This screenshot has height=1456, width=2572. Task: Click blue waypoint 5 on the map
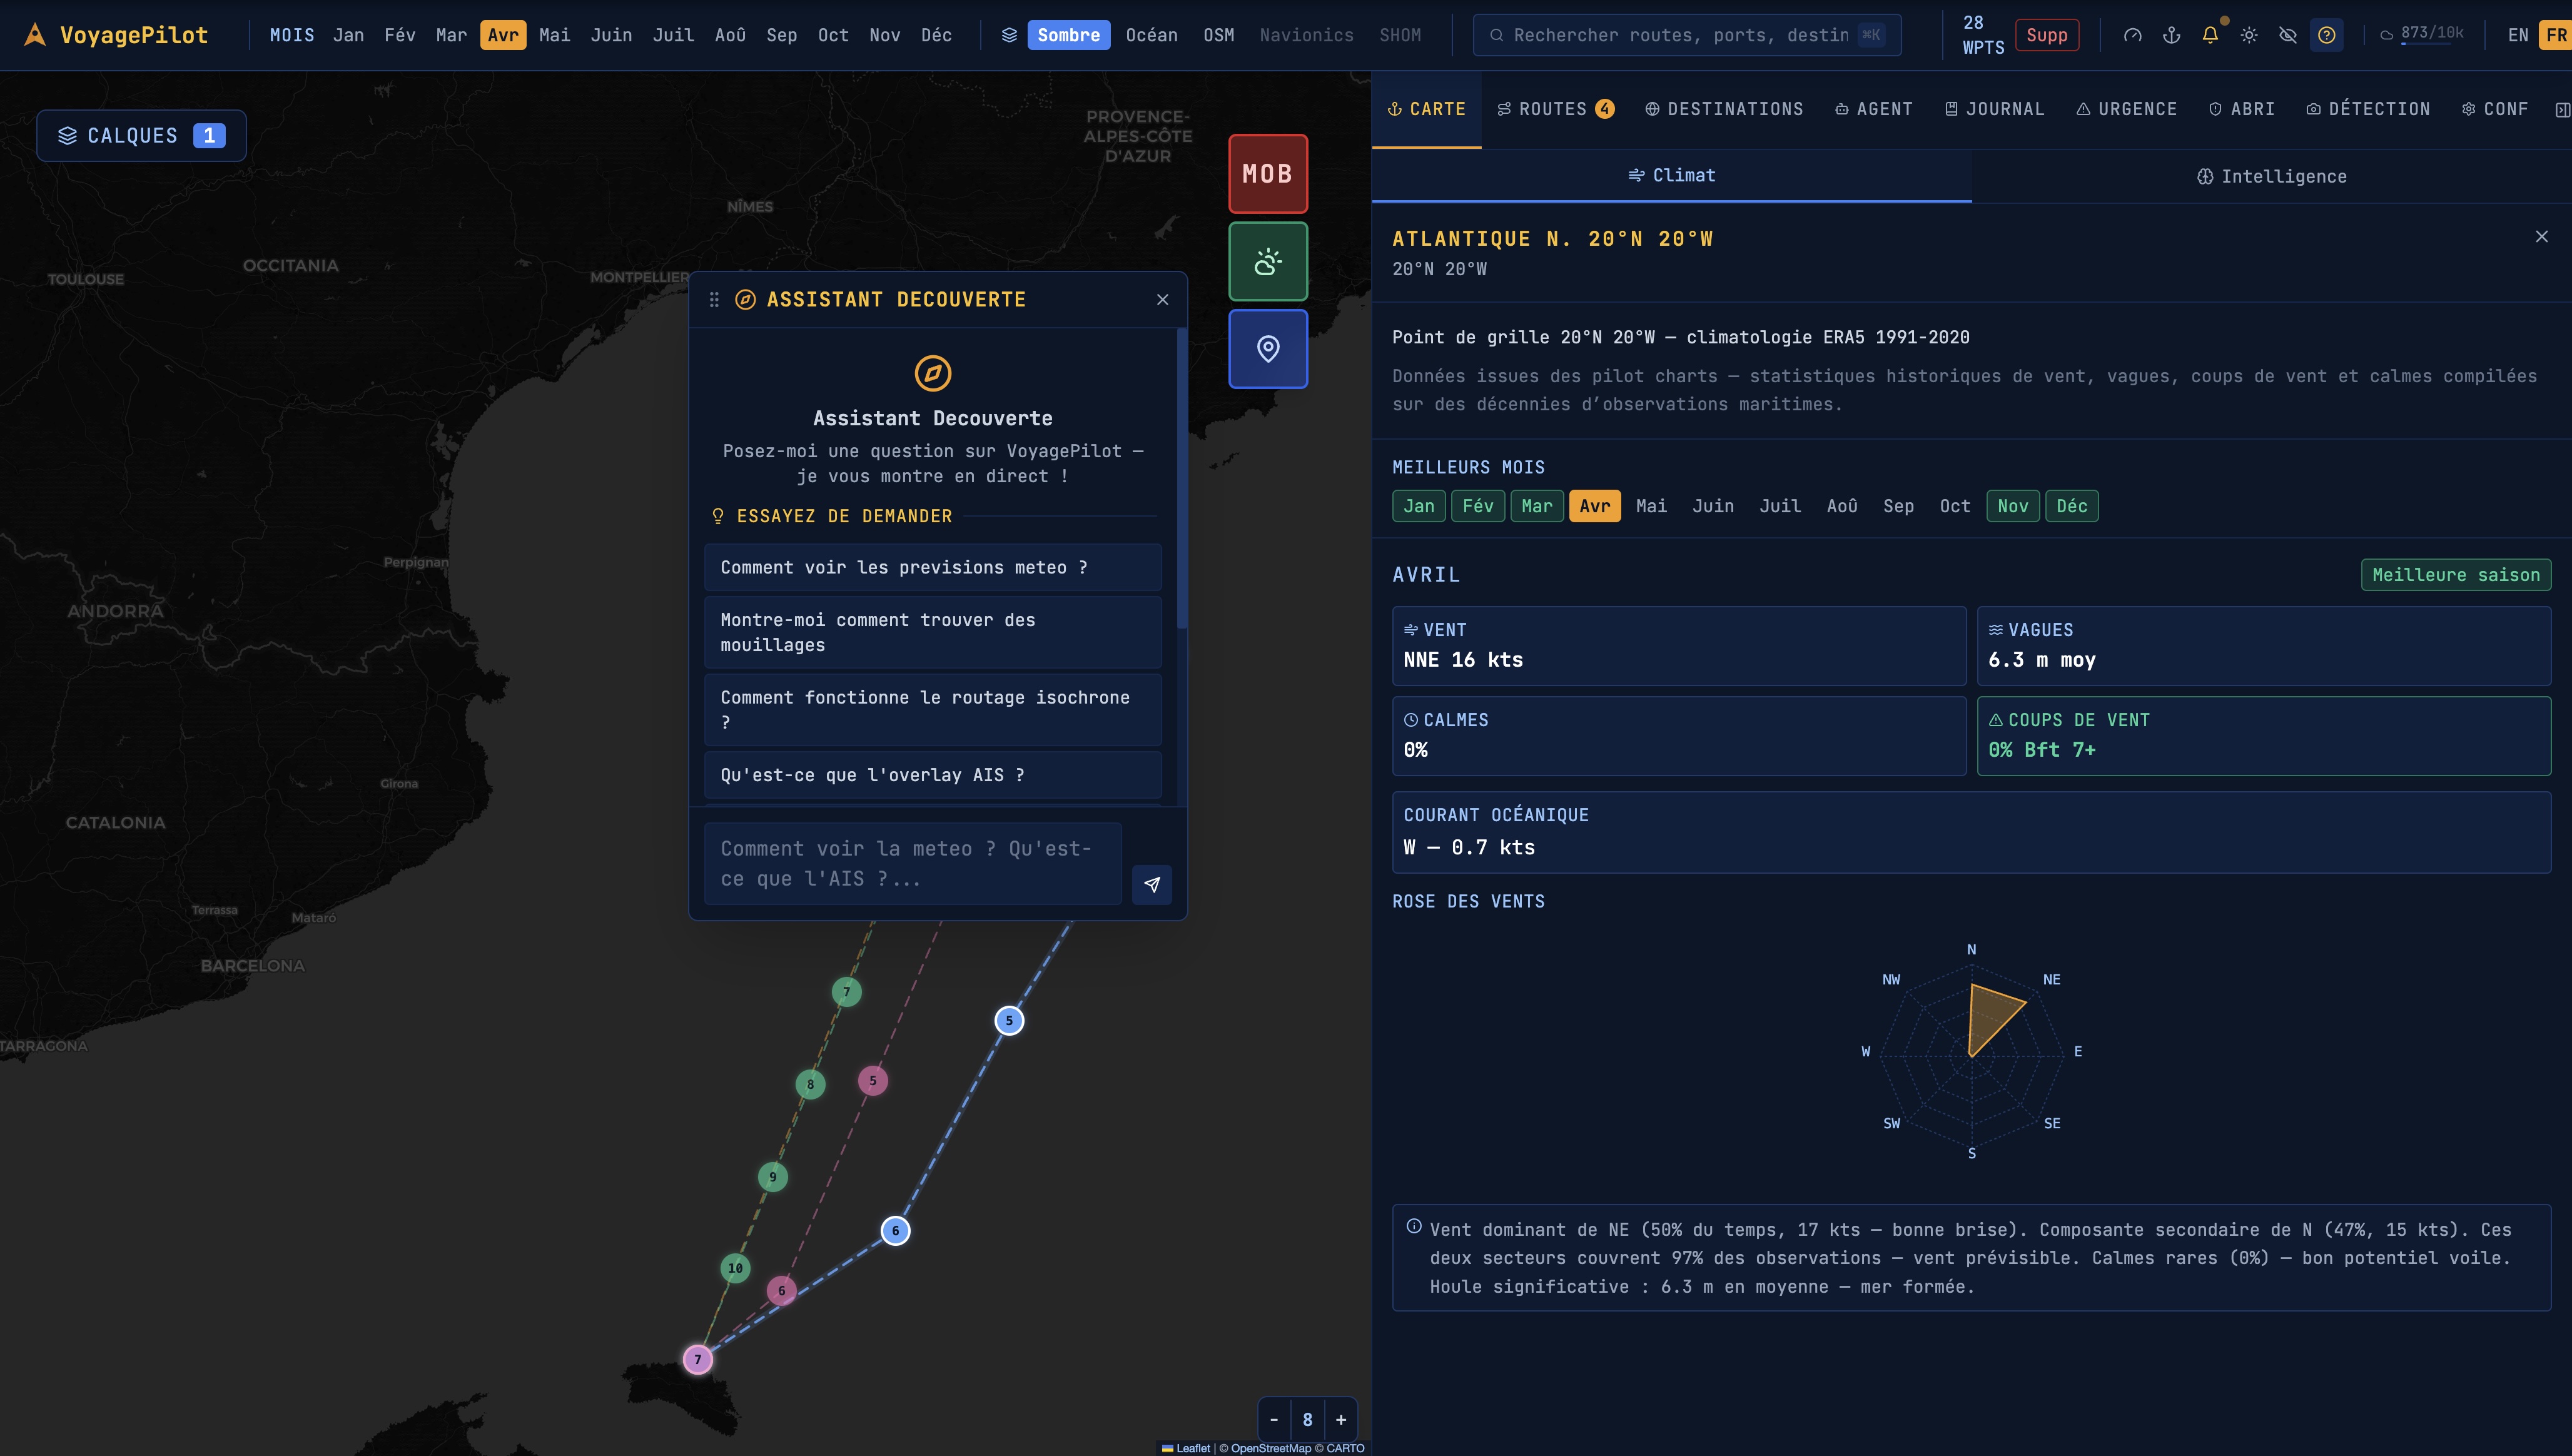click(x=1009, y=1020)
